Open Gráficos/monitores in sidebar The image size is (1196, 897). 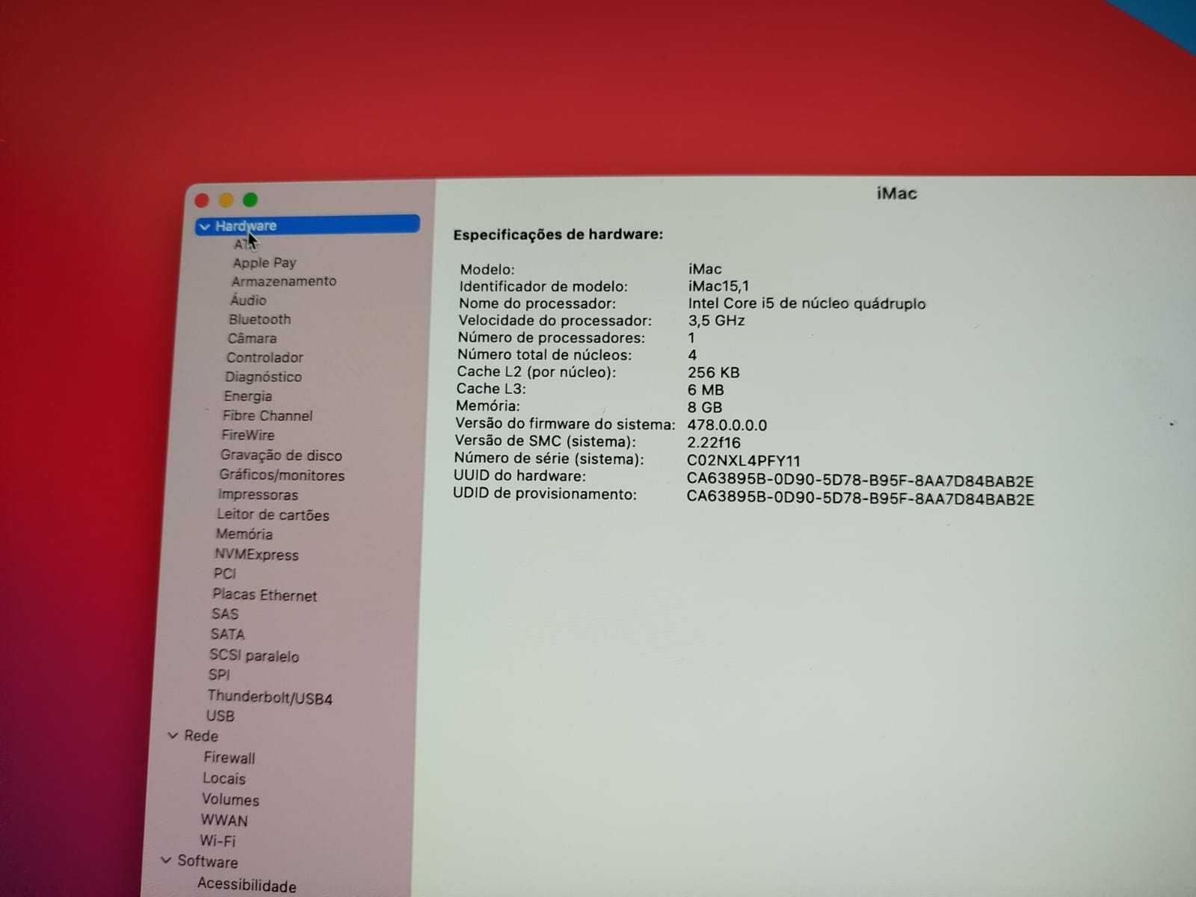(x=281, y=475)
